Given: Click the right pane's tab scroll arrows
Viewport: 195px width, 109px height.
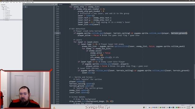Looking at the screenshot, I should [56, 4].
